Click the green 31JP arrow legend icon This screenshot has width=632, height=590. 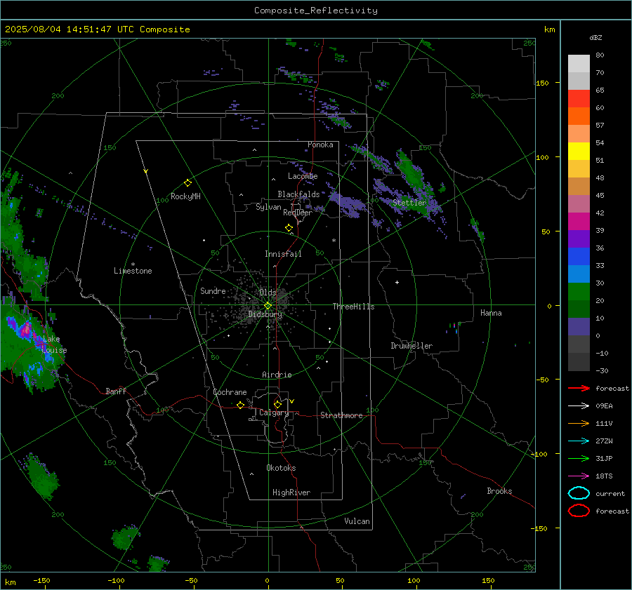579,458
